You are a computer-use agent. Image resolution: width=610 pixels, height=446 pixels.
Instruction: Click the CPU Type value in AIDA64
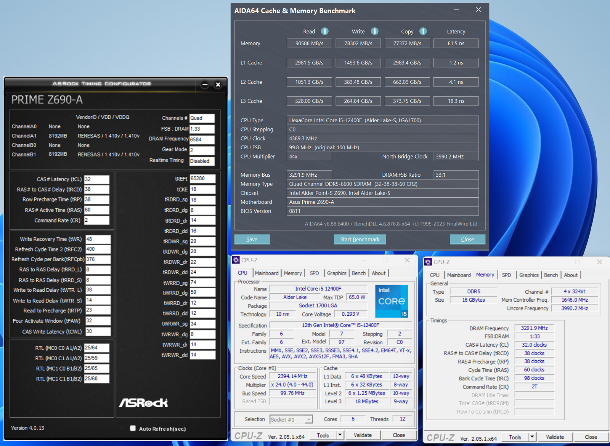pyautogui.click(x=382, y=120)
